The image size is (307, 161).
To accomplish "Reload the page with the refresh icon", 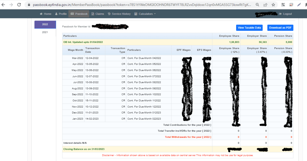I will [x=19, y=5].
